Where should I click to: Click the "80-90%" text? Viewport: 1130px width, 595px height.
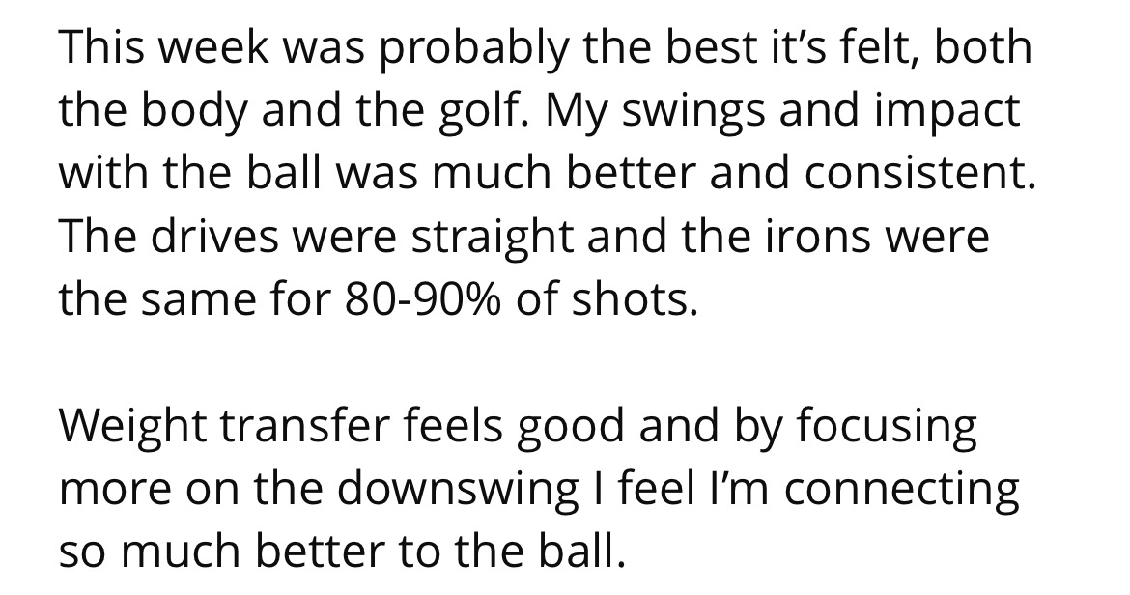422,300
